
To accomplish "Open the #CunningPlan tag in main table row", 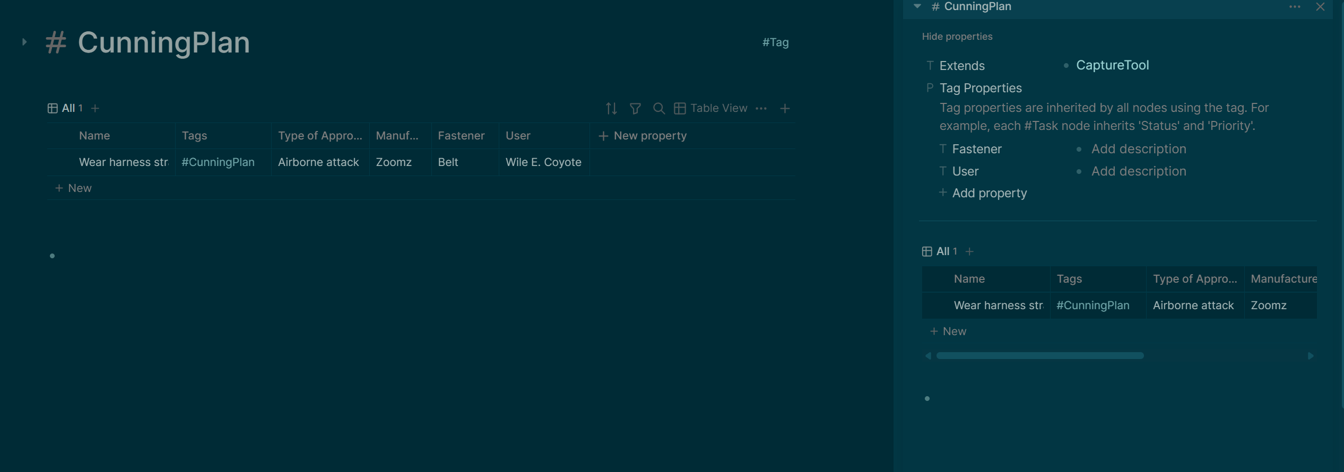I will point(218,162).
